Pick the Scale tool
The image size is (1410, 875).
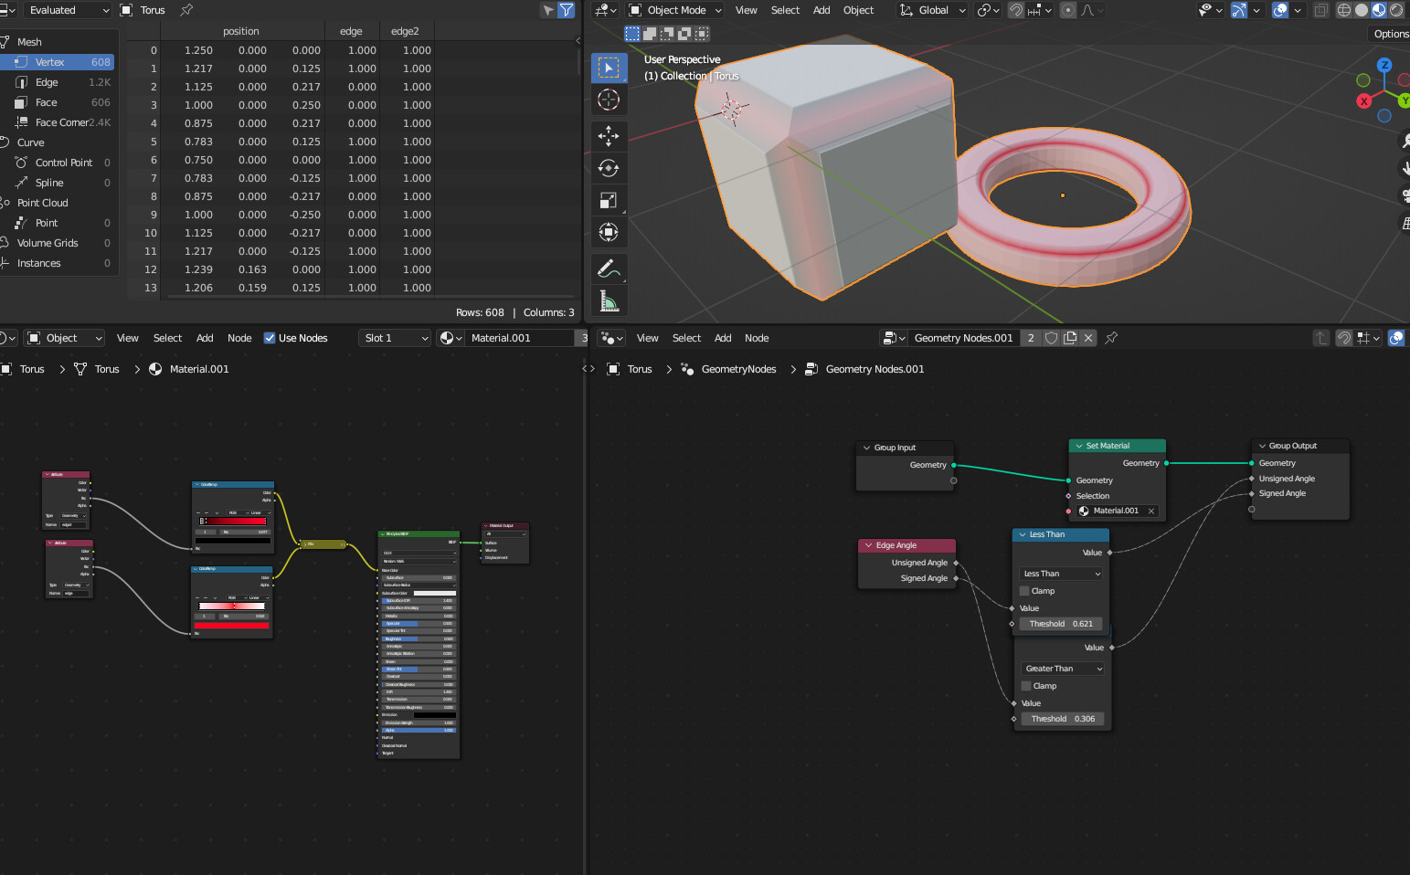point(609,200)
